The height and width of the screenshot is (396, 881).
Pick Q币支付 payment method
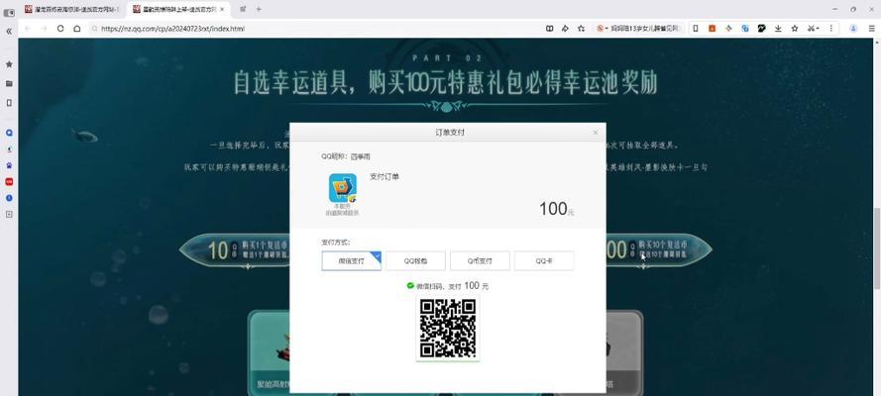pos(480,260)
